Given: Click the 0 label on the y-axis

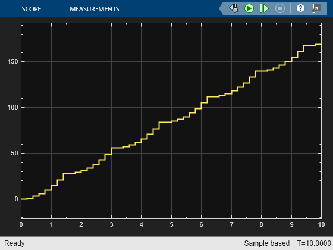Looking at the screenshot, I should (x=17, y=199).
